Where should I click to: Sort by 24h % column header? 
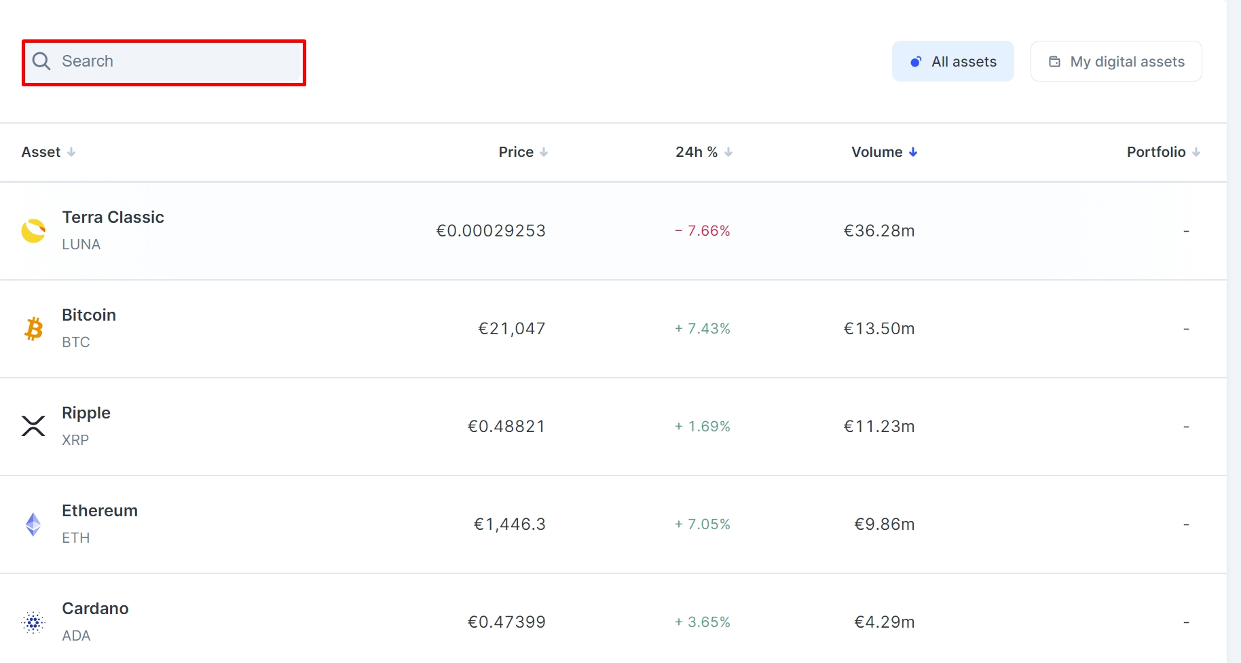click(x=704, y=152)
